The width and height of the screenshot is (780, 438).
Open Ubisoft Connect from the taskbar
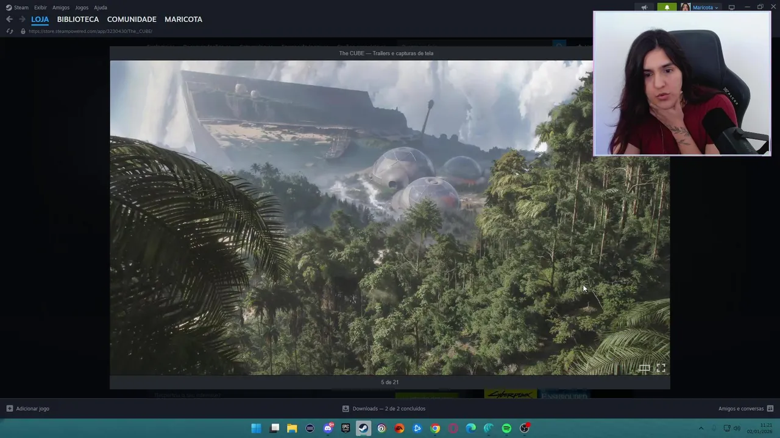[x=381, y=428]
